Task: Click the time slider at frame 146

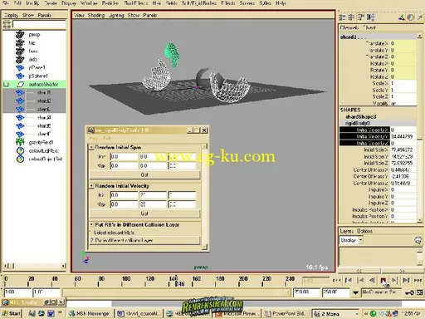Action: 177,280
